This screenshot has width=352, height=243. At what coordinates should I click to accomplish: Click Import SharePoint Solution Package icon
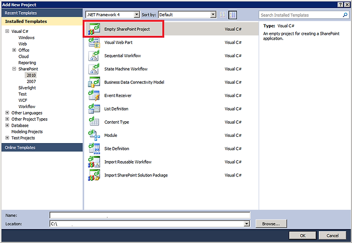click(94, 175)
